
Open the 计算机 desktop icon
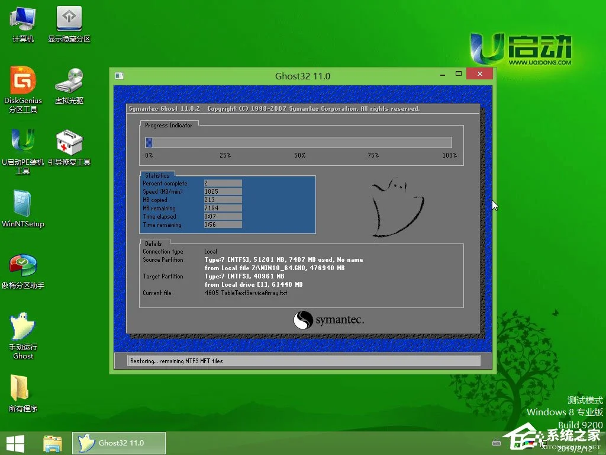point(23,24)
